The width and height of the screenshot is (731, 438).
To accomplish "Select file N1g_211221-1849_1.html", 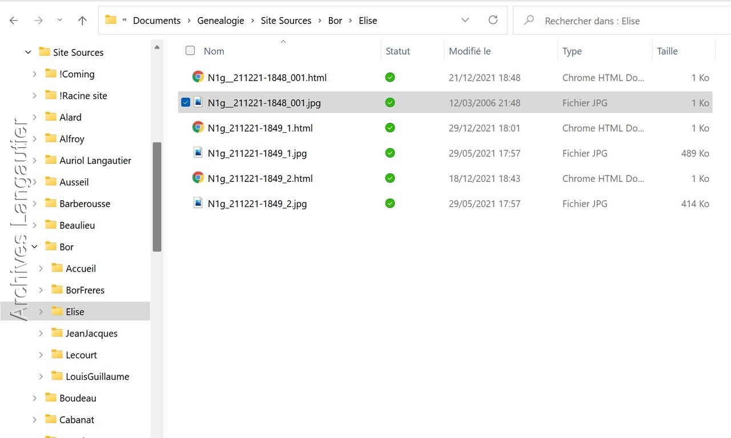I will pyautogui.click(x=260, y=128).
